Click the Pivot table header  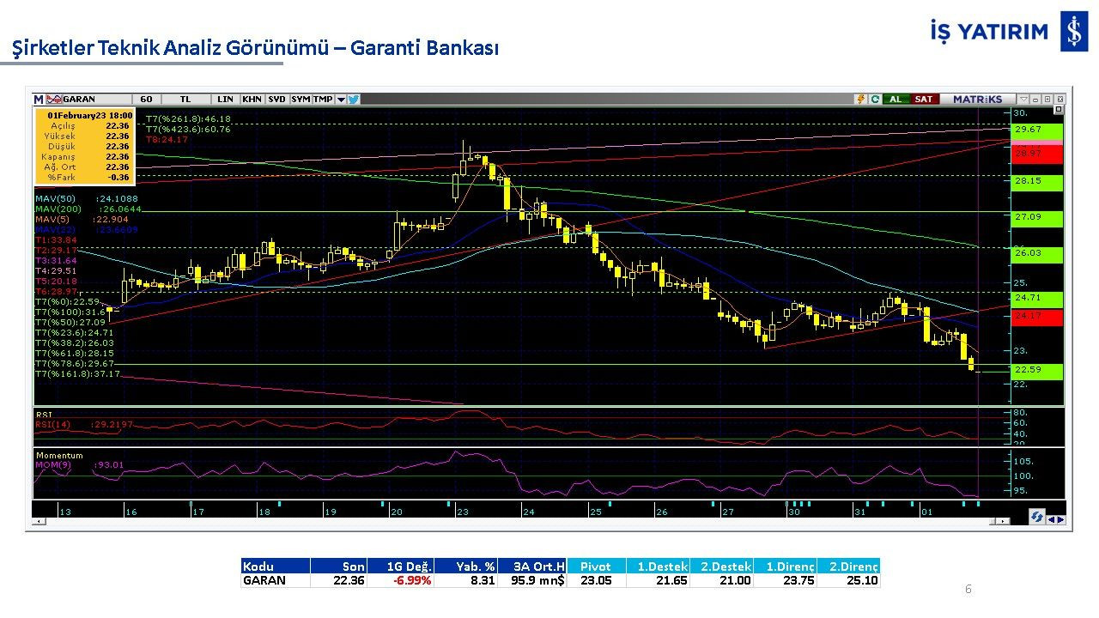click(596, 566)
